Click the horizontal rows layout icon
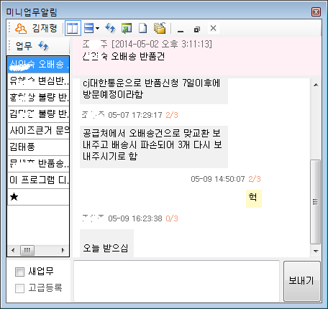328x309 pixels. 89,28
